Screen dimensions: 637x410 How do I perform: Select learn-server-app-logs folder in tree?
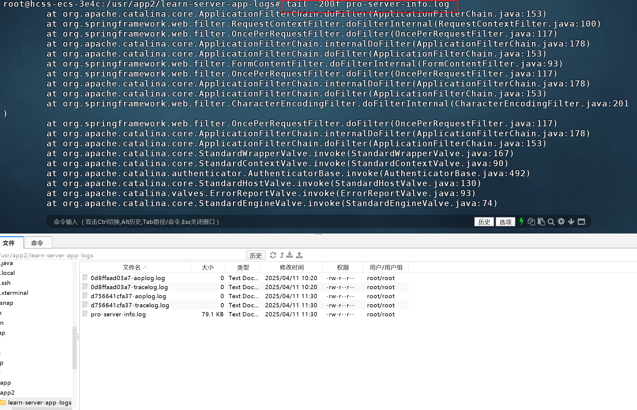pos(39,402)
